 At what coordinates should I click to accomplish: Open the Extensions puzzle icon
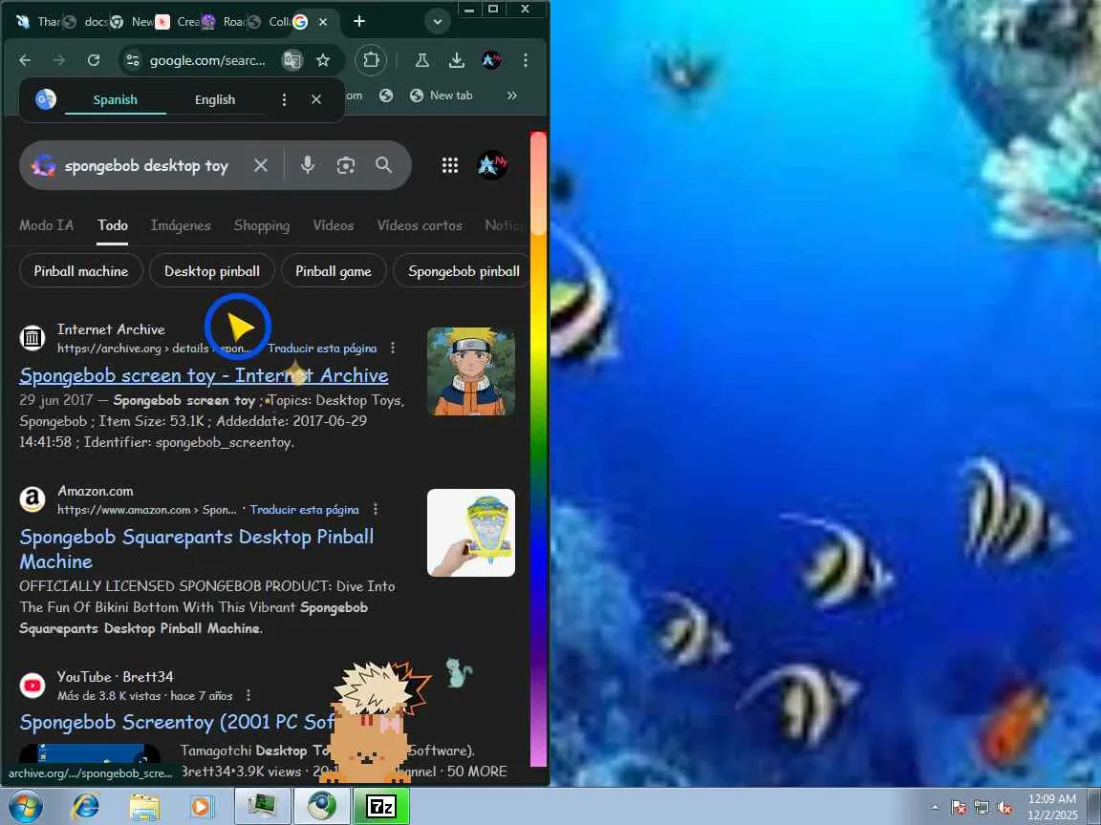tap(372, 60)
